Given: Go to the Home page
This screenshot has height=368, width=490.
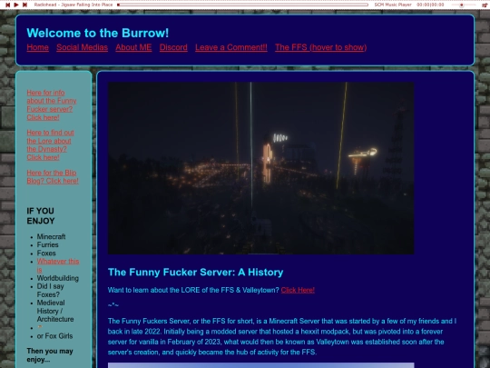Looking at the screenshot, I should point(38,47).
